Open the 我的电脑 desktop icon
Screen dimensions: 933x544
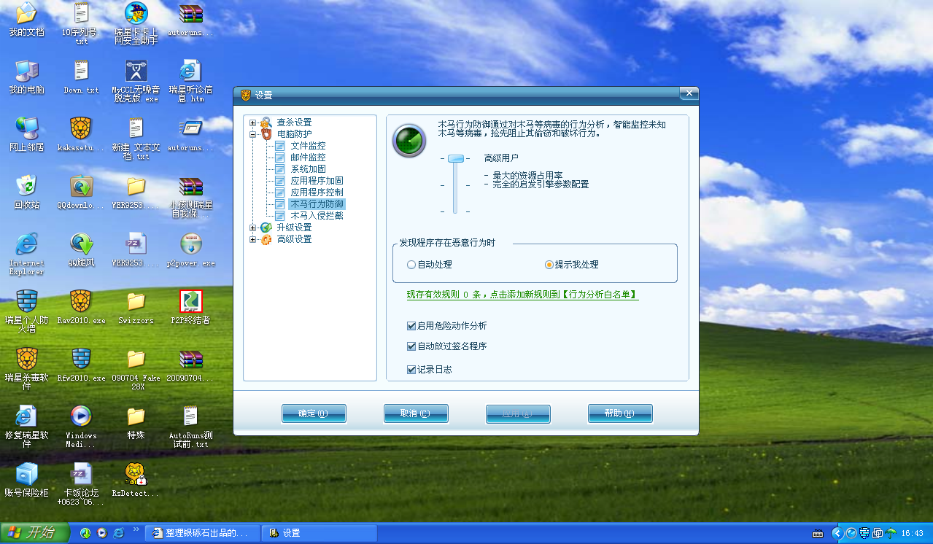tap(26, 77)
